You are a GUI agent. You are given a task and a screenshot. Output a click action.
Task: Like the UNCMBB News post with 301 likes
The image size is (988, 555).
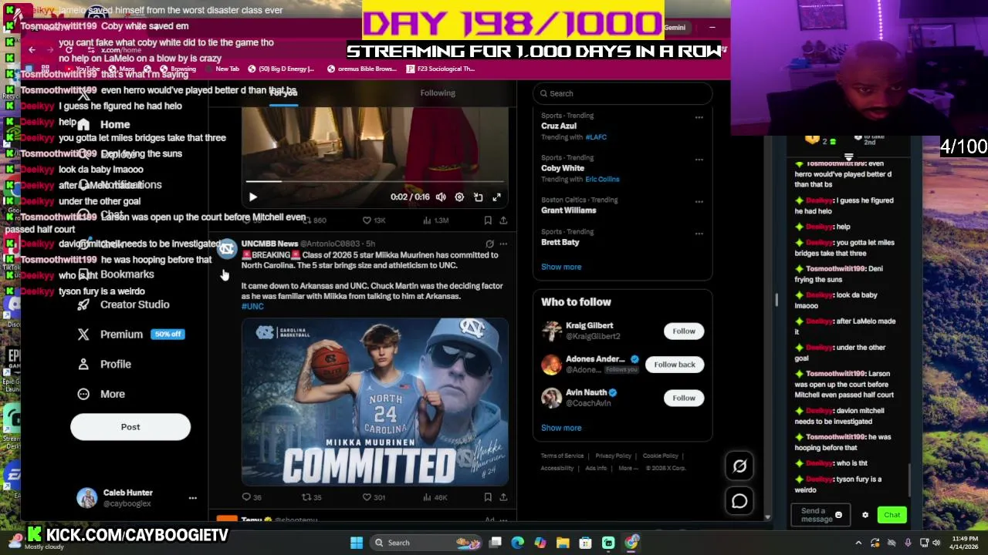[374, 497]
